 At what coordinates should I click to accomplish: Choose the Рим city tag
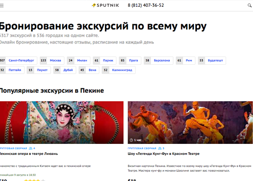(186, 60)
